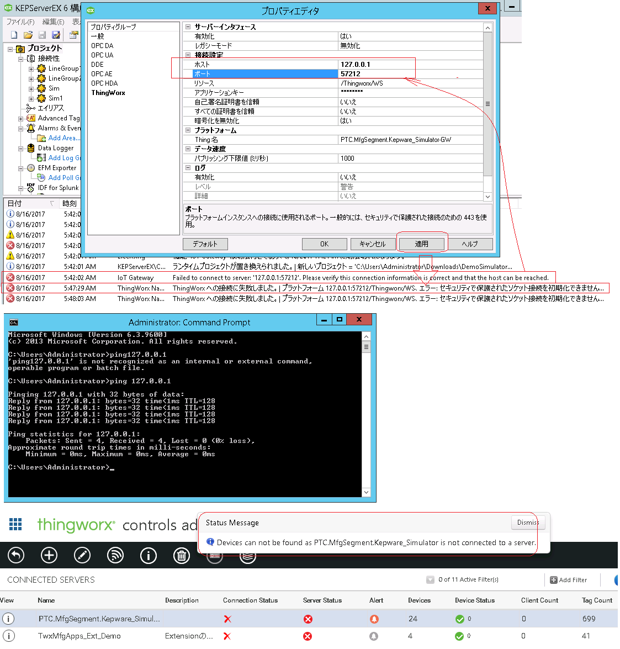
Task: Click the Command Prompt scrollbar down arrow
Action: coord(366,492)
